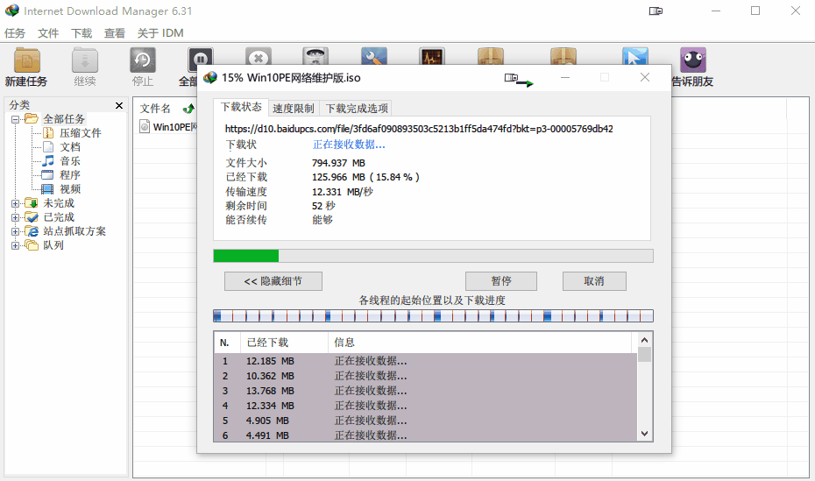Viewport: 815px width, 481px height.
Task: Open the 关于 IDM menu
Action: pos(160,33)
